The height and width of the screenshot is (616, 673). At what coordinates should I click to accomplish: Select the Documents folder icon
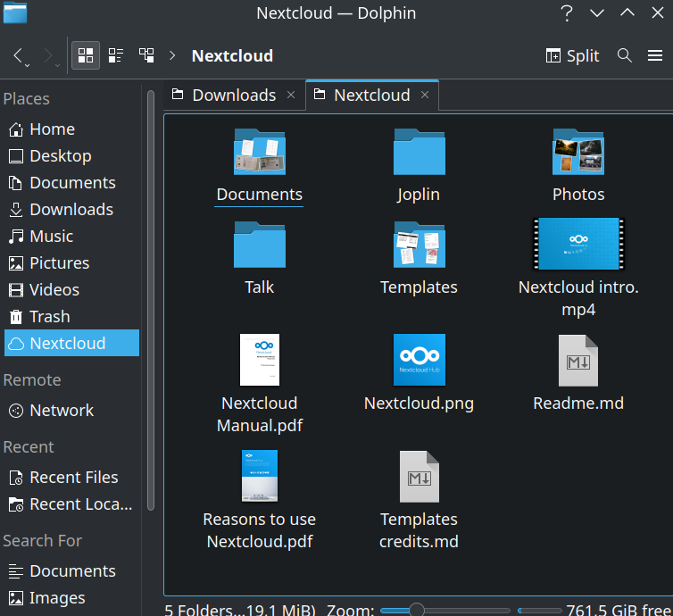click(x=260, y=152)
